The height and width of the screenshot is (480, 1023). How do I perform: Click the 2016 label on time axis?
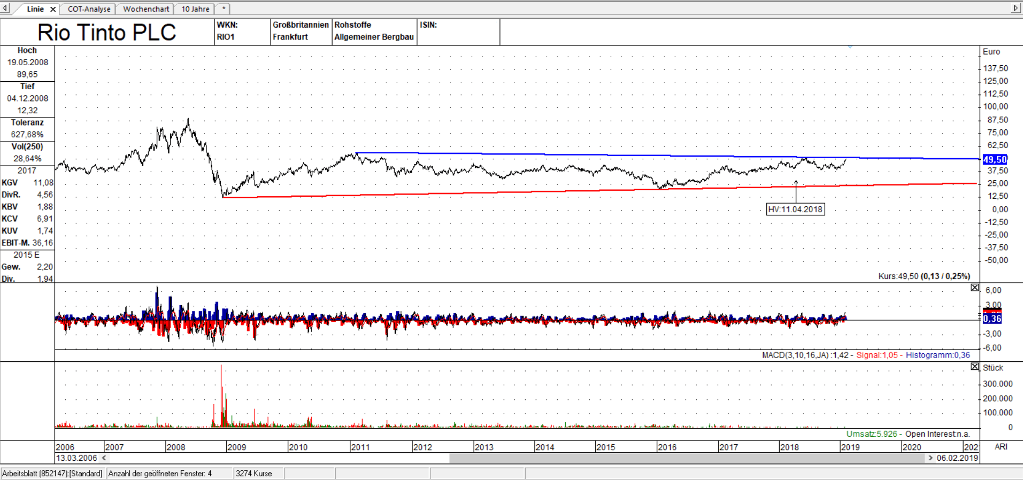pyautogui.click(x=667, y=447)
